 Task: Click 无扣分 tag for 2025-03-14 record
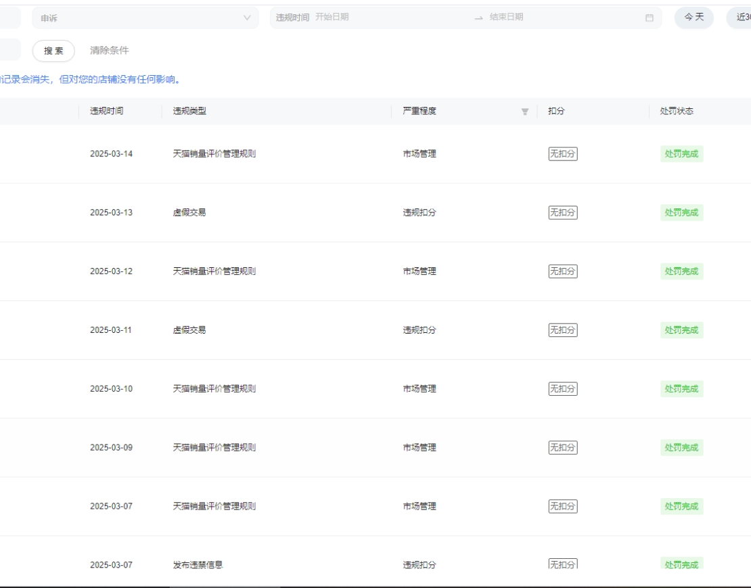pos(562,154)
